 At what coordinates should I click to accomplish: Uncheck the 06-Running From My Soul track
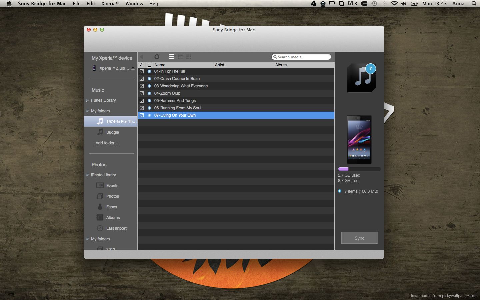tap(142, 108)
